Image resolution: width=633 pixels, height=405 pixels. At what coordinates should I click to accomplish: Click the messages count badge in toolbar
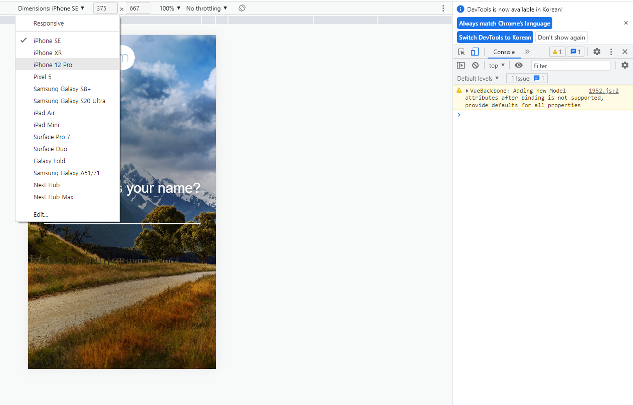[x=575, y=52]
